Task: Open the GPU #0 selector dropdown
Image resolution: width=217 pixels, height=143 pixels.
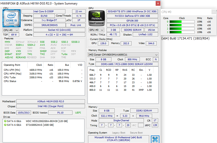Action: [97, 30]
